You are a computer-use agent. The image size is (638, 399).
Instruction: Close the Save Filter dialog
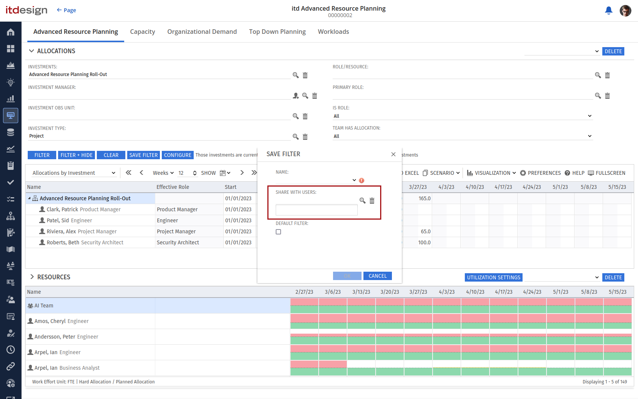[393, 154]
